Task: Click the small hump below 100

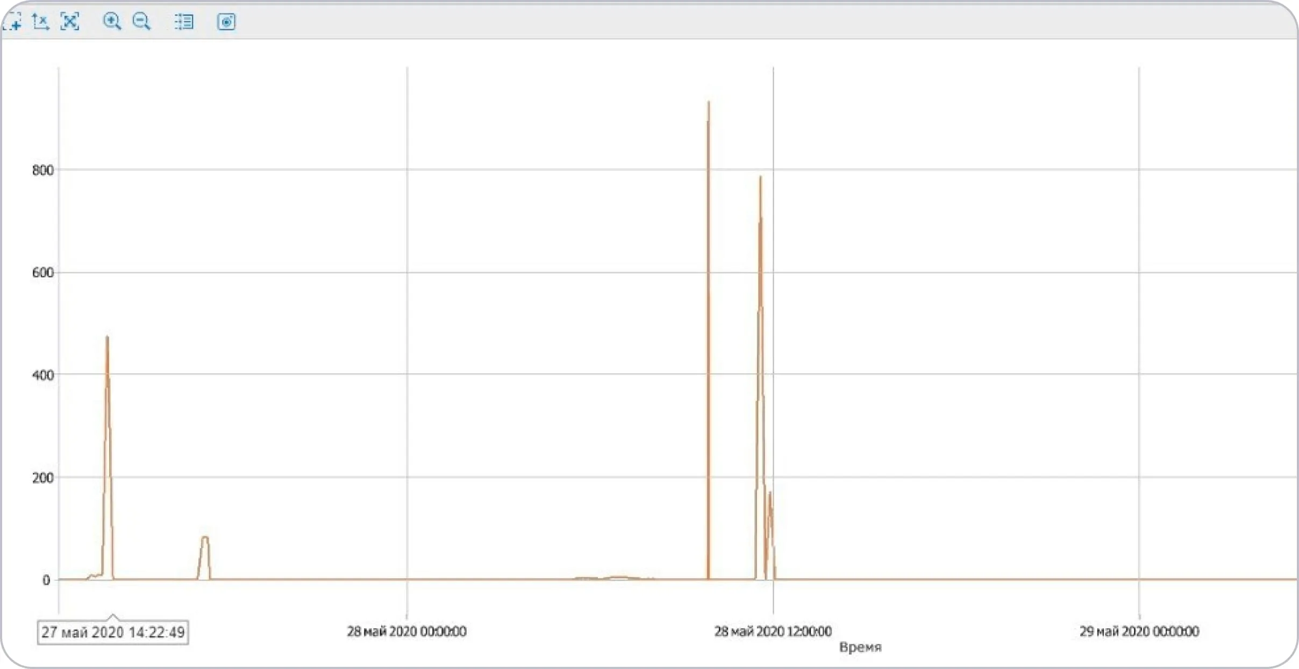Action: pyautogui.click(x=204, y=538)
